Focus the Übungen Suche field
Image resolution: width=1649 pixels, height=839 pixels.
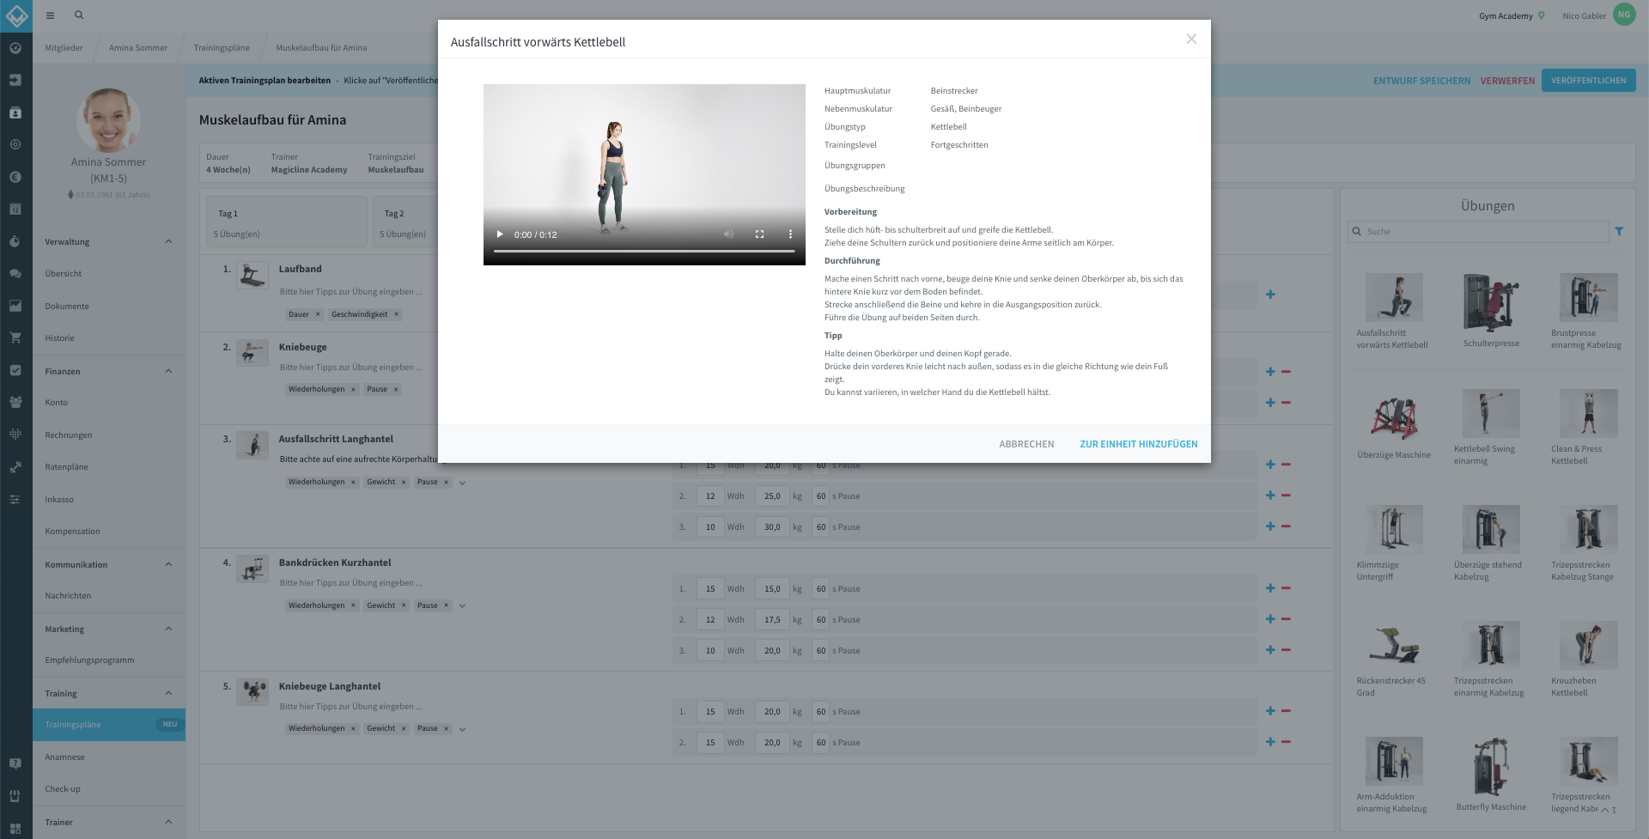(x=1478, y=231)
